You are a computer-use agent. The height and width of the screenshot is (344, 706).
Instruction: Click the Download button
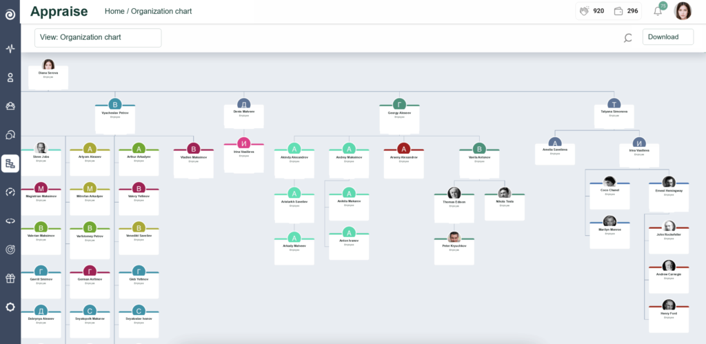click(667, 37)
